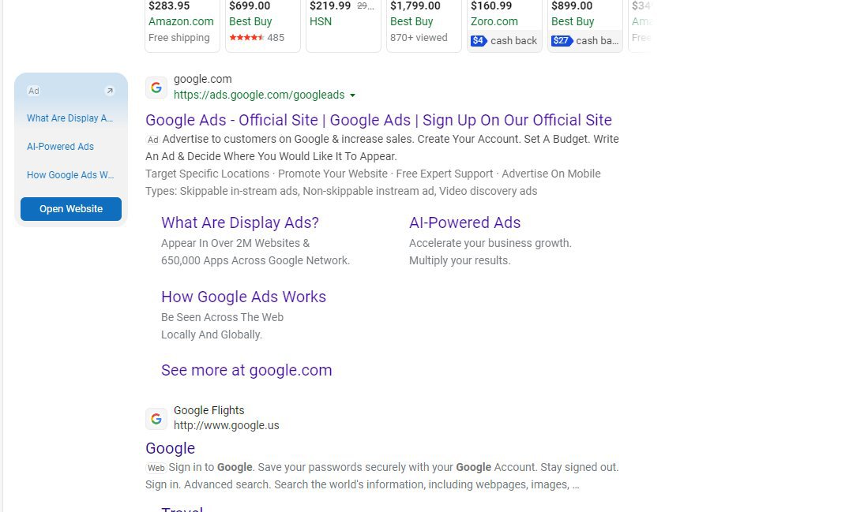The width and height of the screenshot is (853, 512).
Task: Click the Ad label before Advertise text
Action: coord(153,140)
